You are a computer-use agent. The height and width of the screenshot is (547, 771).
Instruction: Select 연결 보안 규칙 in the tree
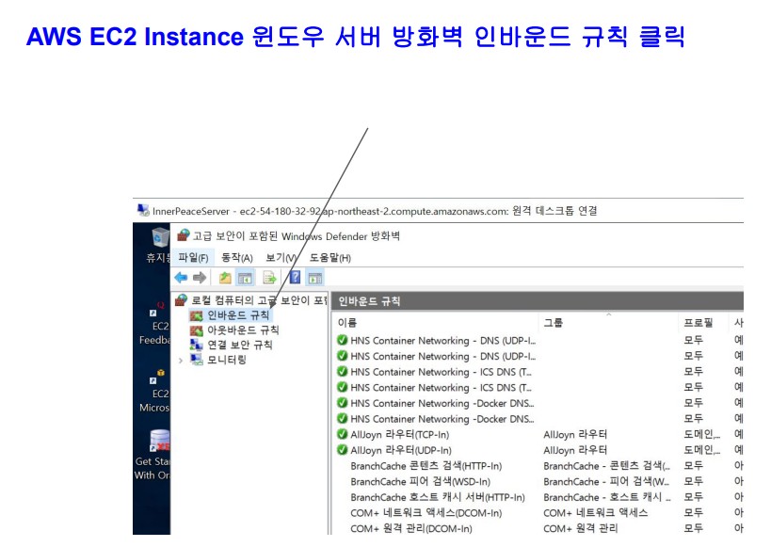pyautogui.click(x=239, y=345)
